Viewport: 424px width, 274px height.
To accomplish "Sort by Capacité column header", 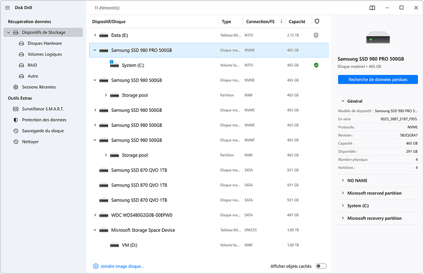I will [297, 21].
